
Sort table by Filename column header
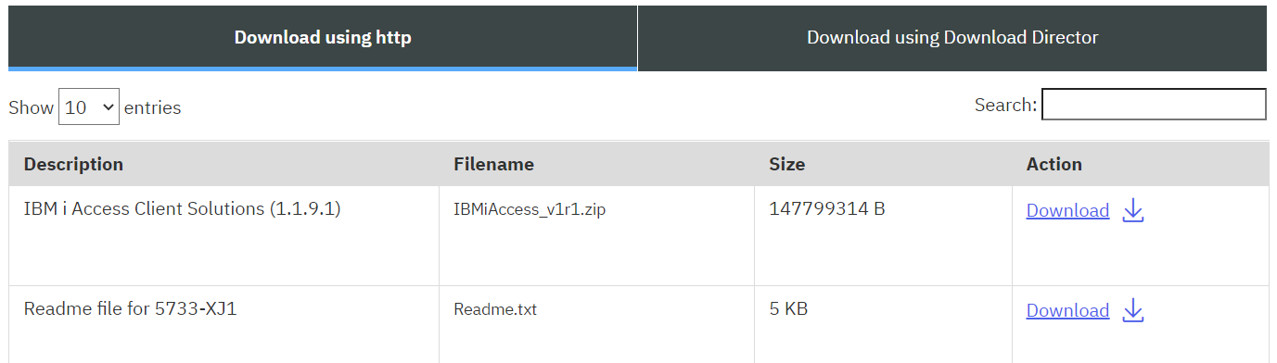click(x=493, y=164)
